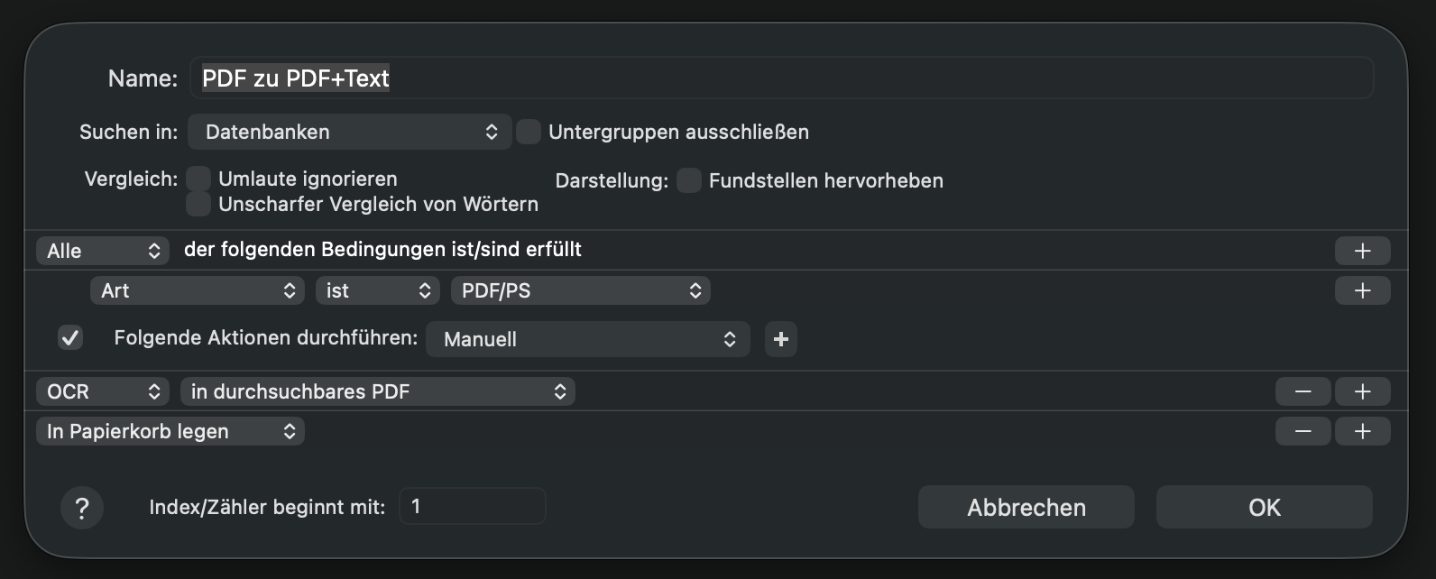Viewport: 1436px width, 579px height.
Task: Add condition with plus in Art row
Action: point(1362,290)
